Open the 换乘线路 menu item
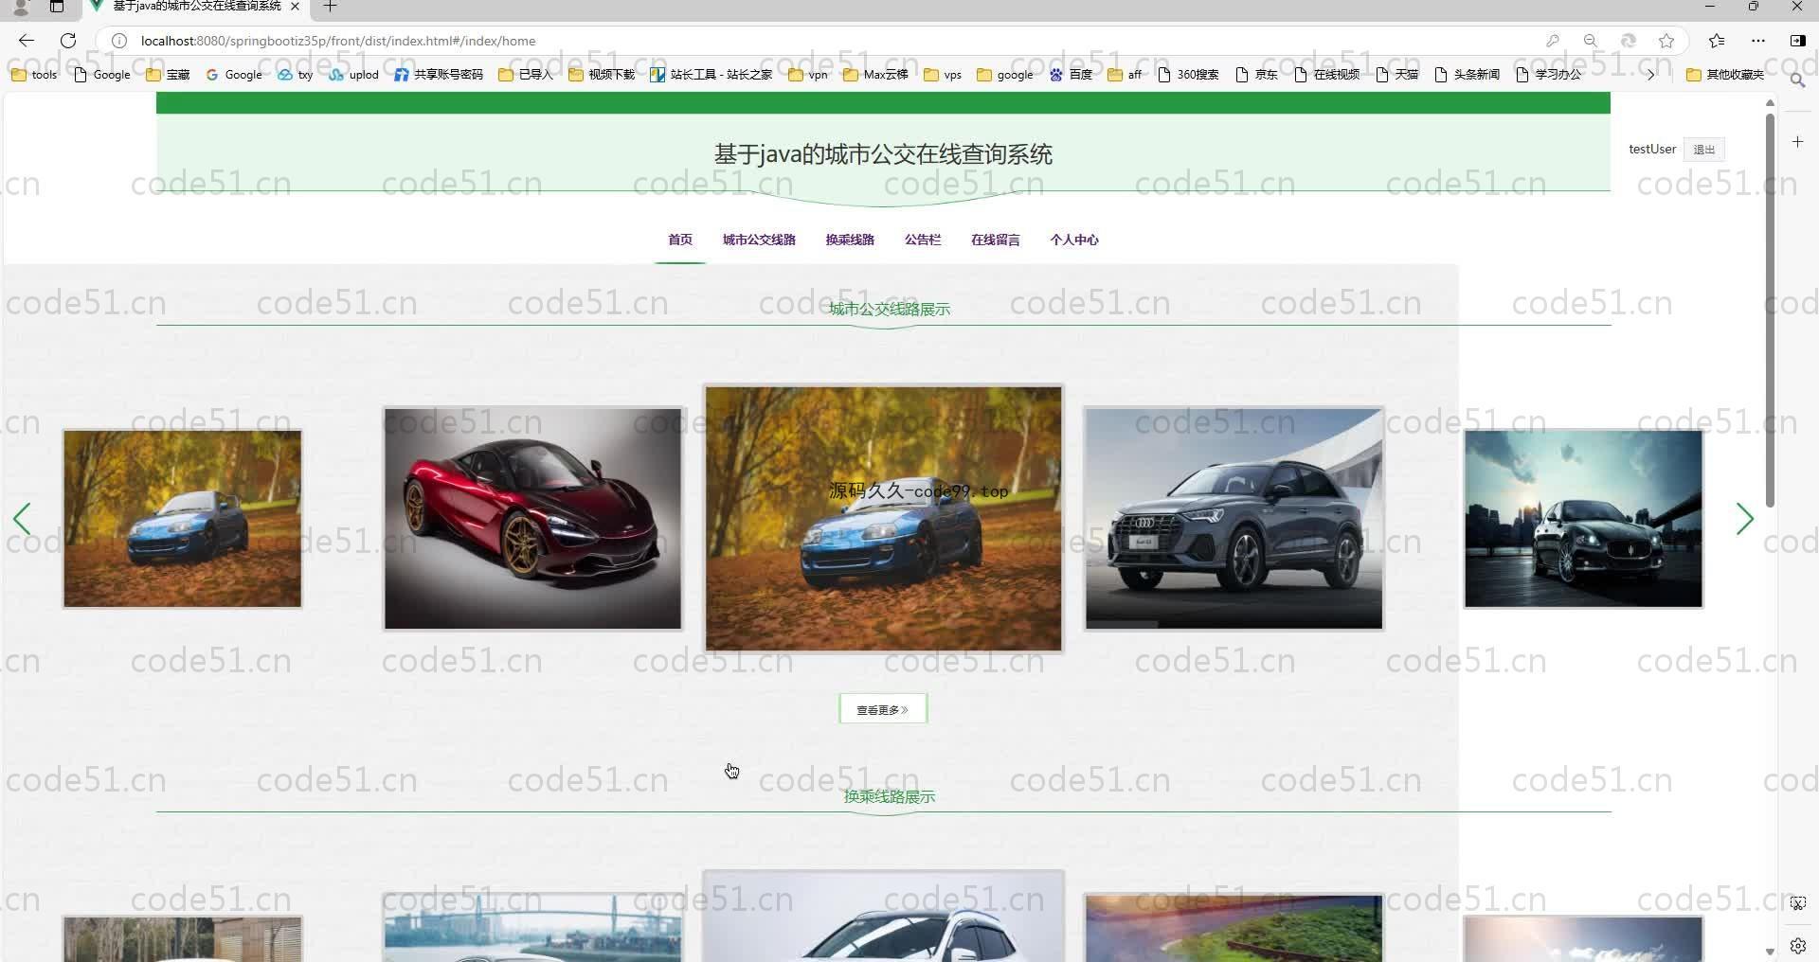Viewport: 1819px width, 962px height. point(850,240)
